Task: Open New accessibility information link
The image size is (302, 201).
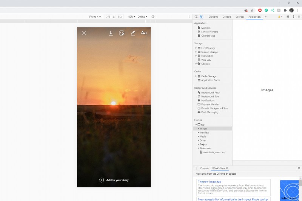Action: 233,199
